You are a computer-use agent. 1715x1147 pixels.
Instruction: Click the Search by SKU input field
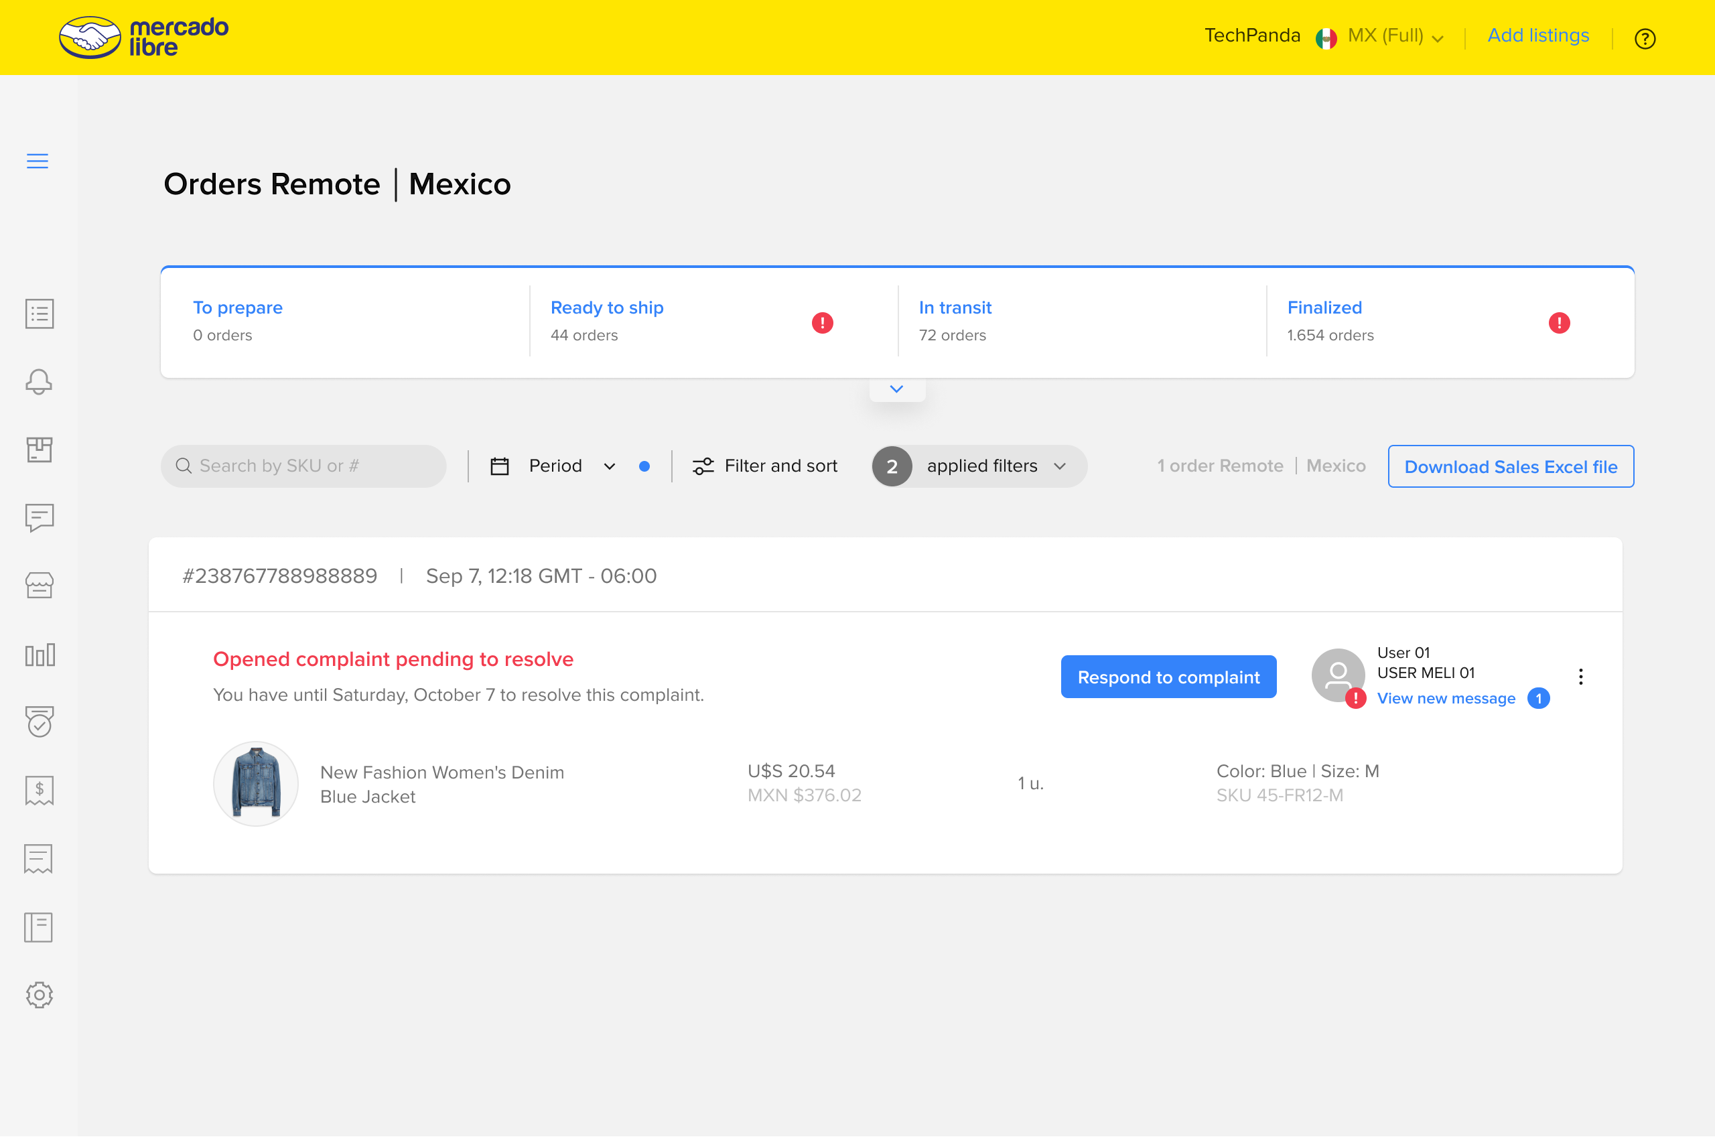click(x=303, y=466)
